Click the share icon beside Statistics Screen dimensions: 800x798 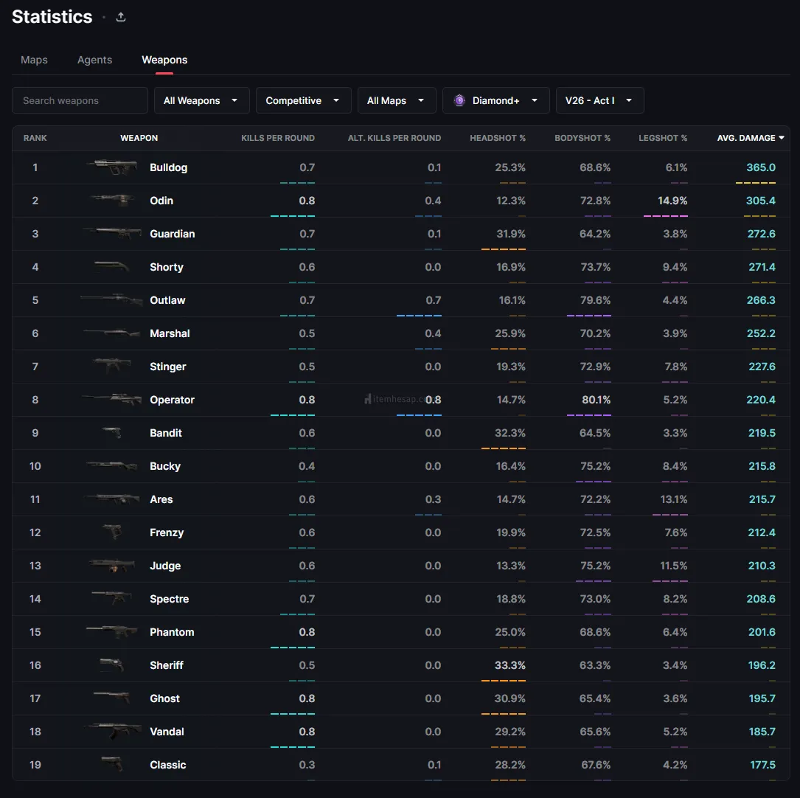(121, 17)
